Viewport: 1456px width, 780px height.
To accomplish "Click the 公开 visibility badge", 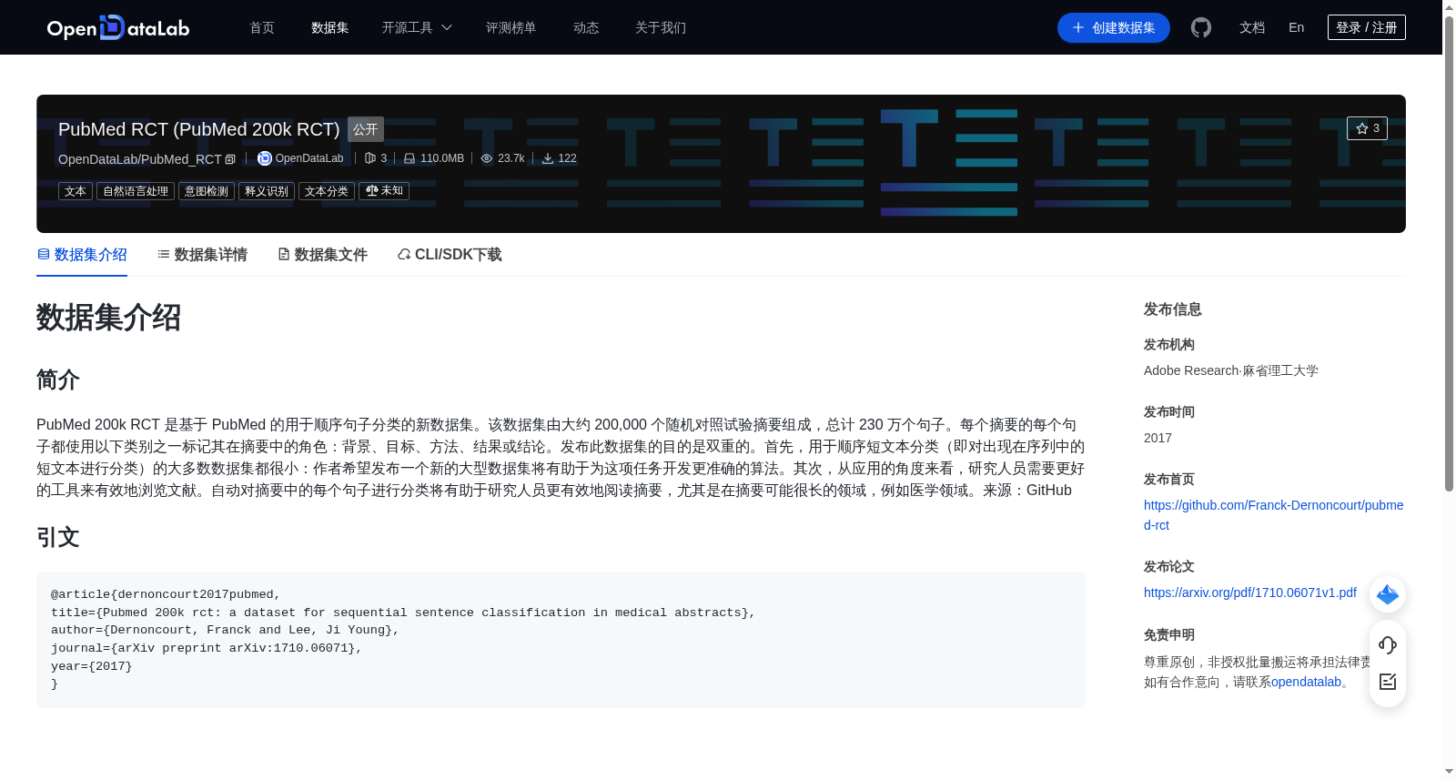I will [366, 129].
